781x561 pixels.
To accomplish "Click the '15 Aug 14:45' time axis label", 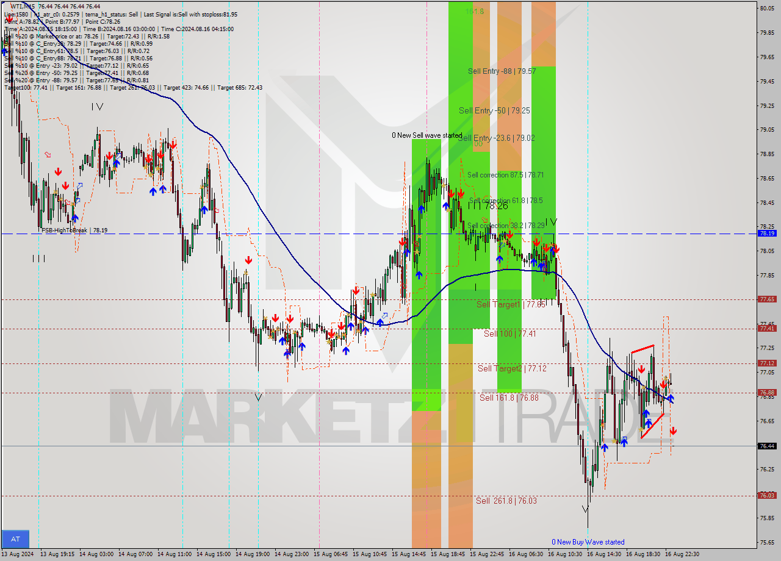I will pyautogui.click(x=410, y=554).
